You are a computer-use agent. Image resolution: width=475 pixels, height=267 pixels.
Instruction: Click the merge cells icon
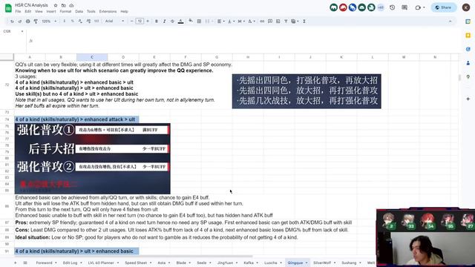[x=208, y=22]
